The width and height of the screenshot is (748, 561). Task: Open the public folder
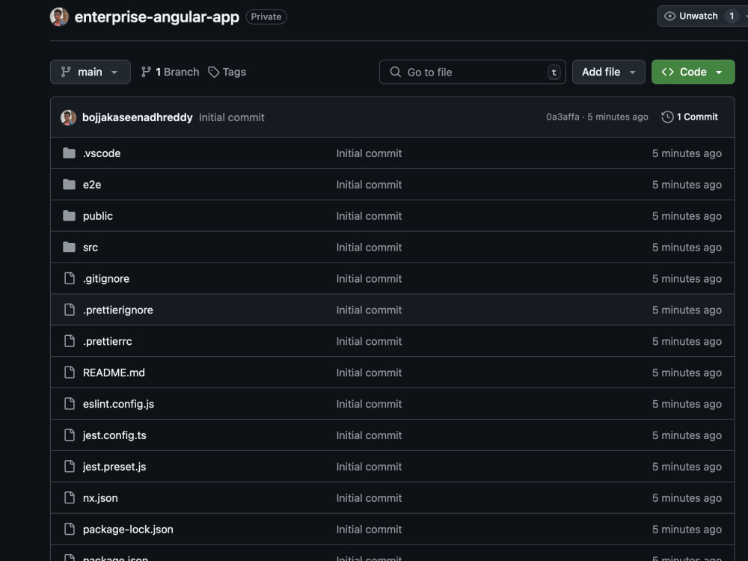click(x=98, y=216)
